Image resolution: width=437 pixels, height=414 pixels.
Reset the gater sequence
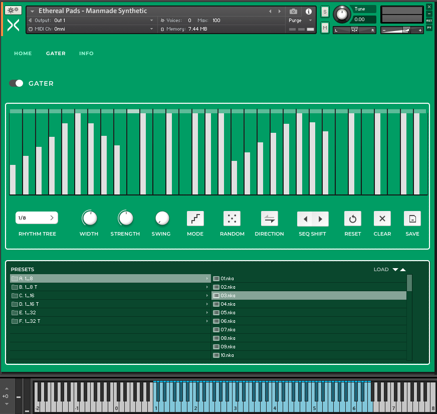pos(353,219)
